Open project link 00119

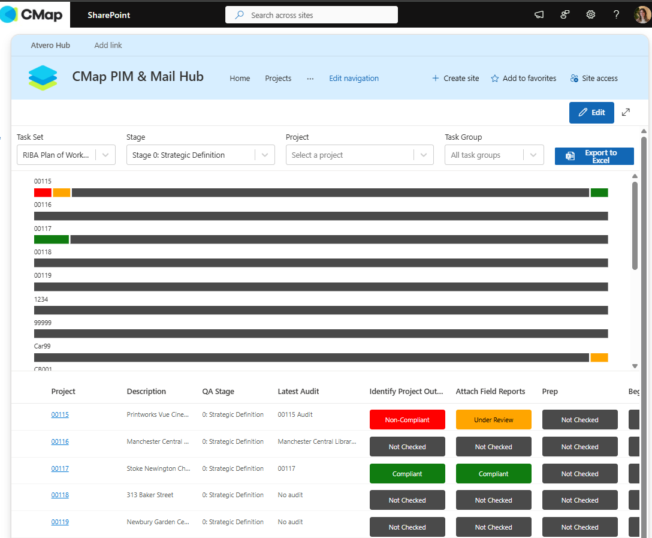point(60,522)
